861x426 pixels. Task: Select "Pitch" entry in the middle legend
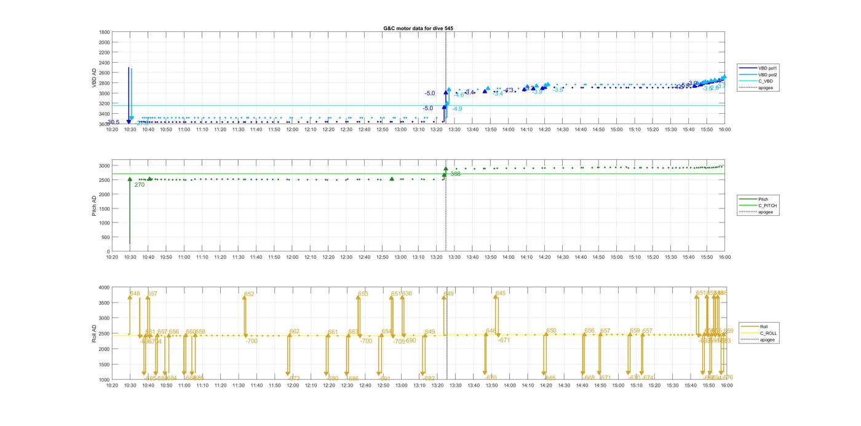(763, 199)
